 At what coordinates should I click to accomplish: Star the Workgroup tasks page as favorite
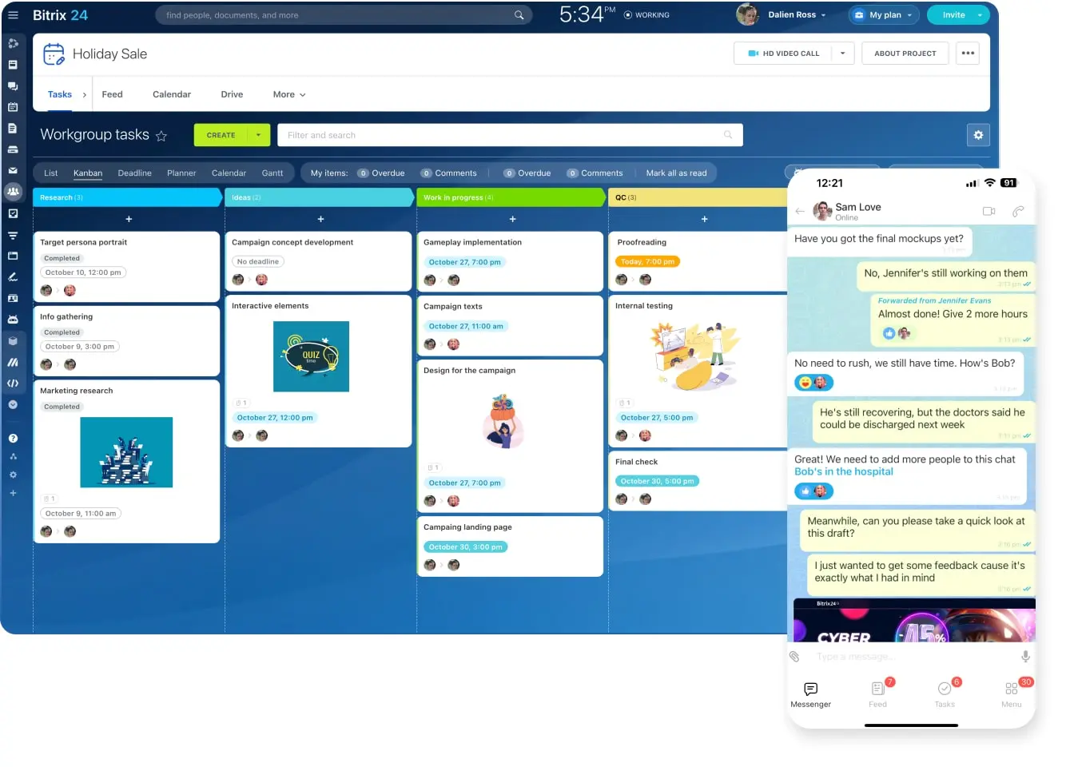161,136
